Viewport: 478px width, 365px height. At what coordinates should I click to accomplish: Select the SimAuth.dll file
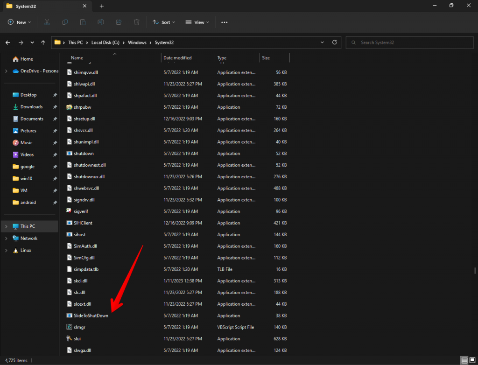point(85,246)
